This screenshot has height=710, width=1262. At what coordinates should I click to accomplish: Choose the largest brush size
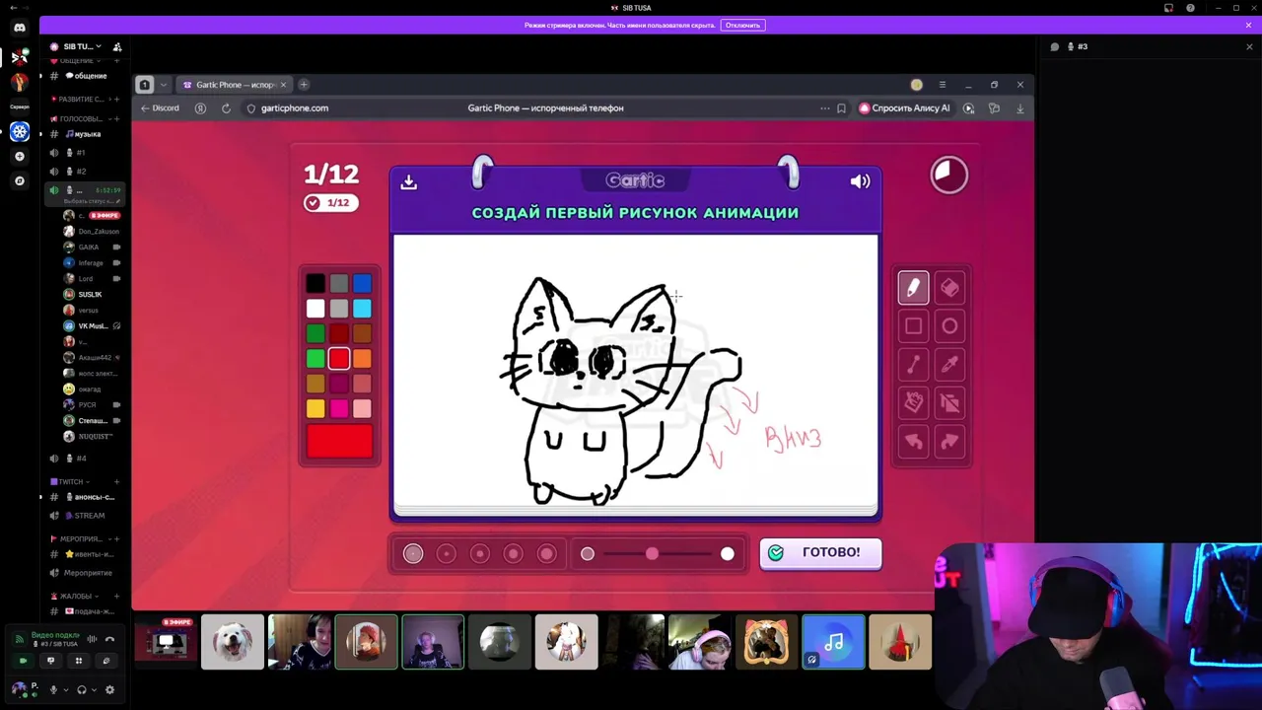(547, 554)
